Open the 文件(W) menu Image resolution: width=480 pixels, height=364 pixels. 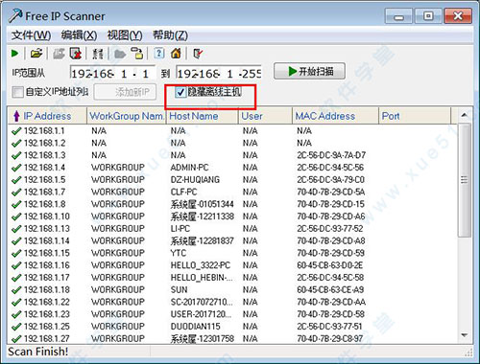(x=31, y=35)
